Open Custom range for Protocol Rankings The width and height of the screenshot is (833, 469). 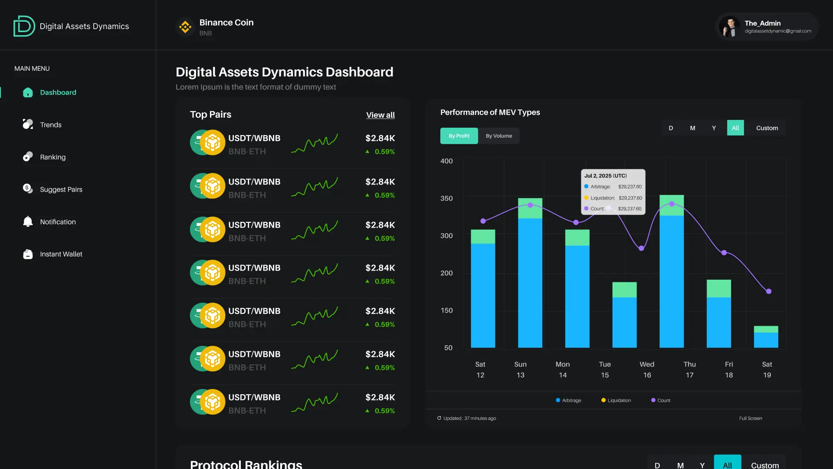tap(764, 465)
